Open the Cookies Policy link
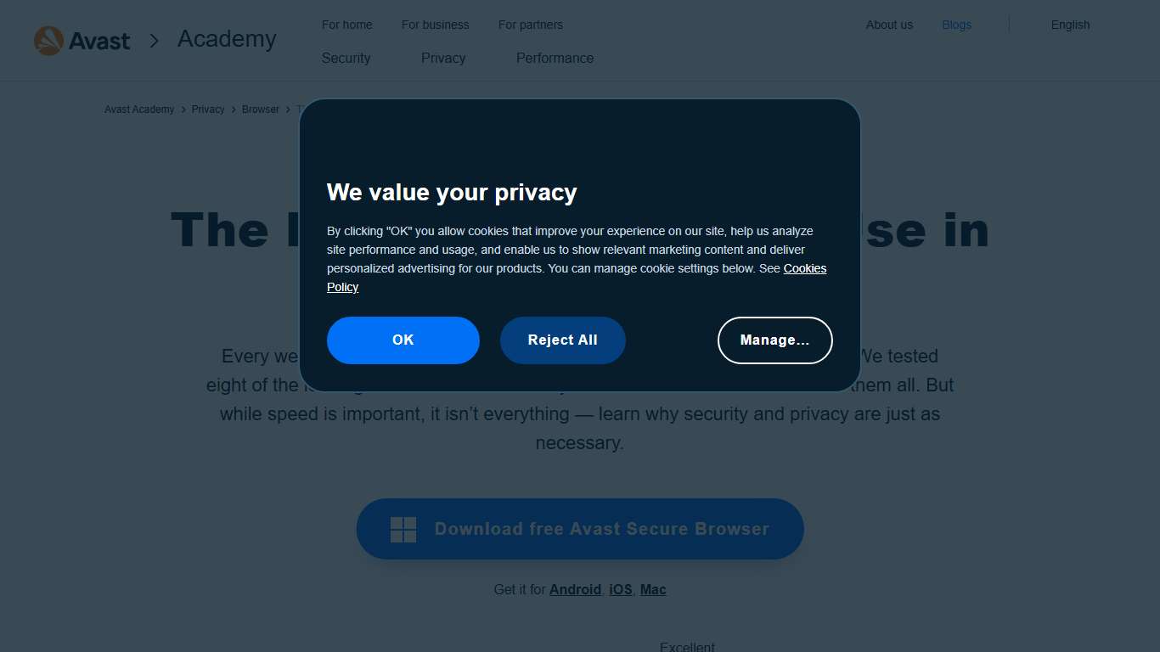The image size is (1160, 652). [804, 268]
